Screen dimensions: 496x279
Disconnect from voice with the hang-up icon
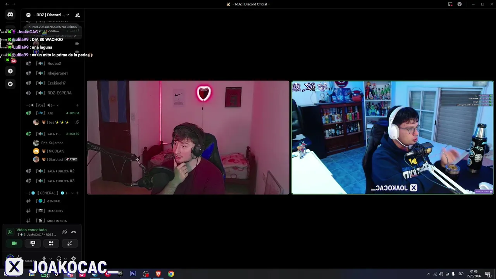(x=74, y=232)
